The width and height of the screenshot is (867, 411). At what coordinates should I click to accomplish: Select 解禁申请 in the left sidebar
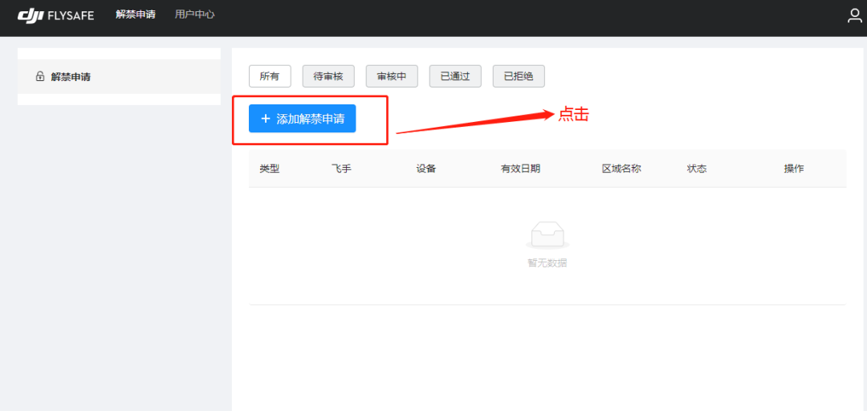(119, 76)
